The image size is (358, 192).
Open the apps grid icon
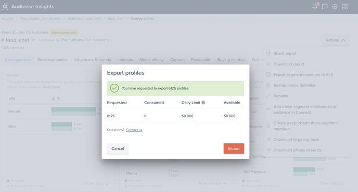(x=345, y=7)
